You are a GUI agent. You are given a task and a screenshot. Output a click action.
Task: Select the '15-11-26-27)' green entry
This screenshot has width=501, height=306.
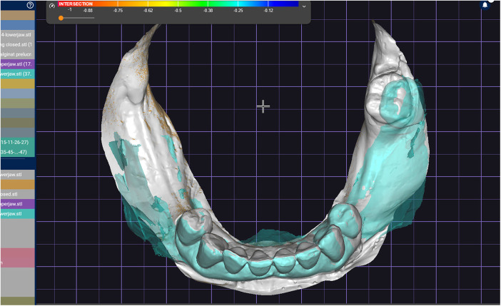pyautogui.click(x=18, y=142)
